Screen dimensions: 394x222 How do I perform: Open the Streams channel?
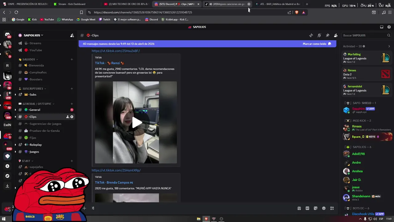point(46,43)
